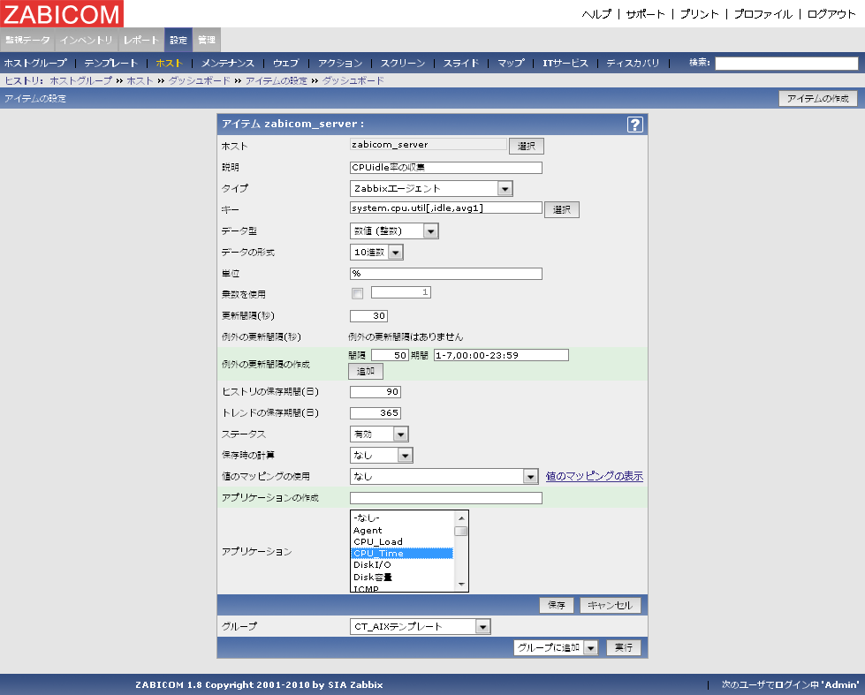Click the application list scroll down arrow
The height and width of the screenshot is (695, 865).
coord(461,585)
